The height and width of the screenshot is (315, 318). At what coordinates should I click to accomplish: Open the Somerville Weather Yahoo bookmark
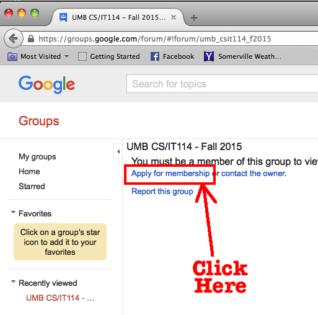[x=242, y=56]
